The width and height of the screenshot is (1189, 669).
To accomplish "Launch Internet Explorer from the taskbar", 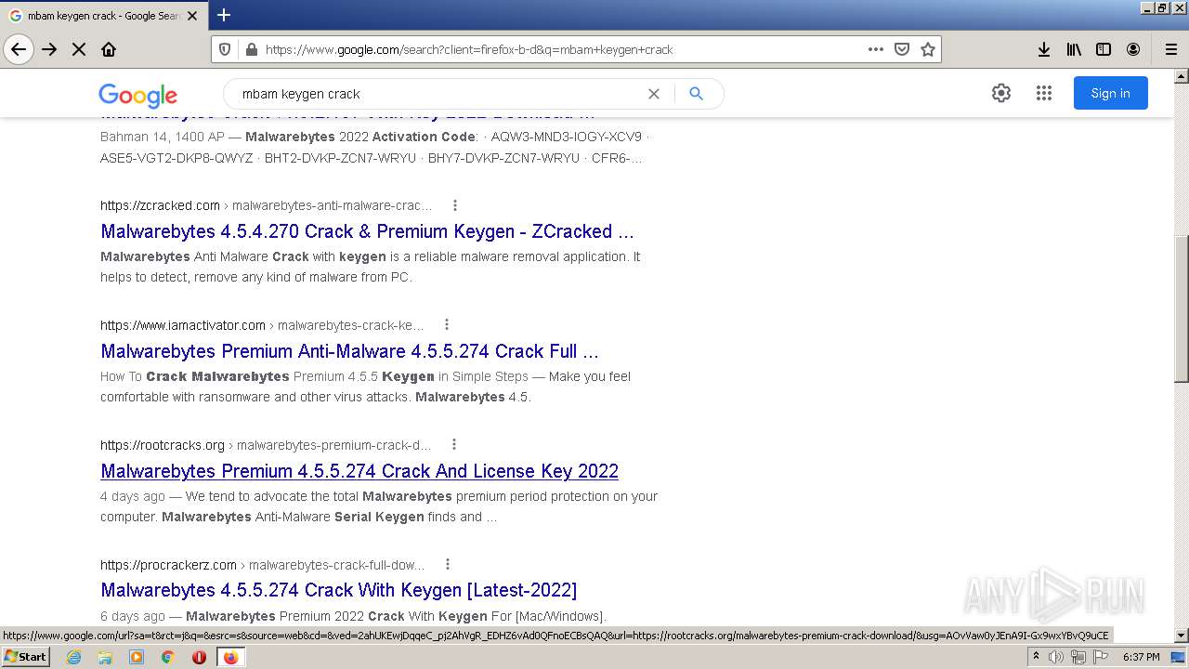I will [x=73, y=657].
